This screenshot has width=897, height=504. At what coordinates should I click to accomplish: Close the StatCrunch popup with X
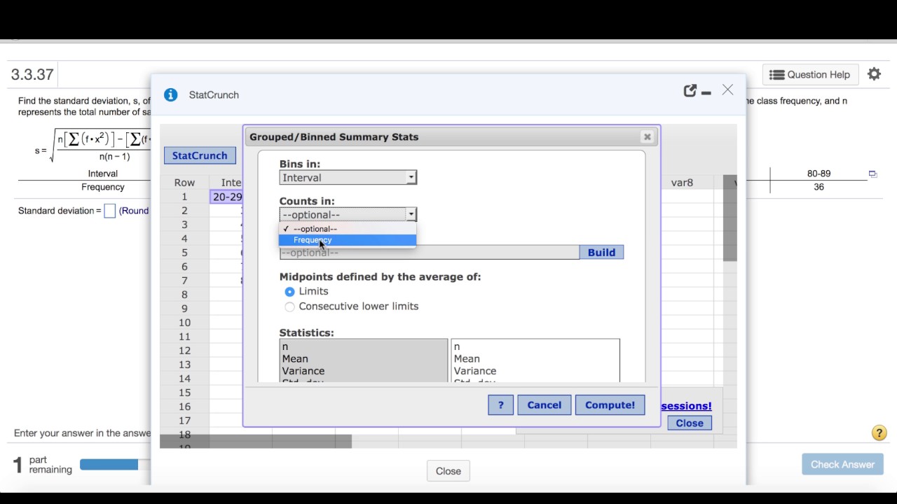(x=727, y=90)
